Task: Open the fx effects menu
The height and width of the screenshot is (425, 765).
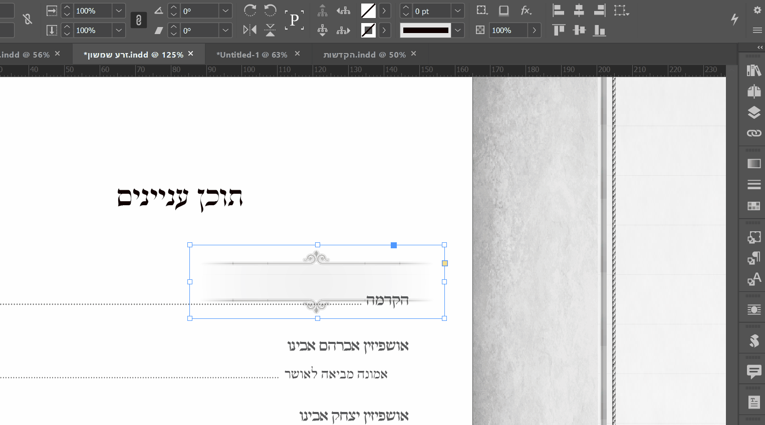Action: coord(526,11)
